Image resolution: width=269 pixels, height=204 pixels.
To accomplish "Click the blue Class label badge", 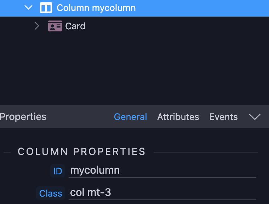I will click(x=51, y=193).
